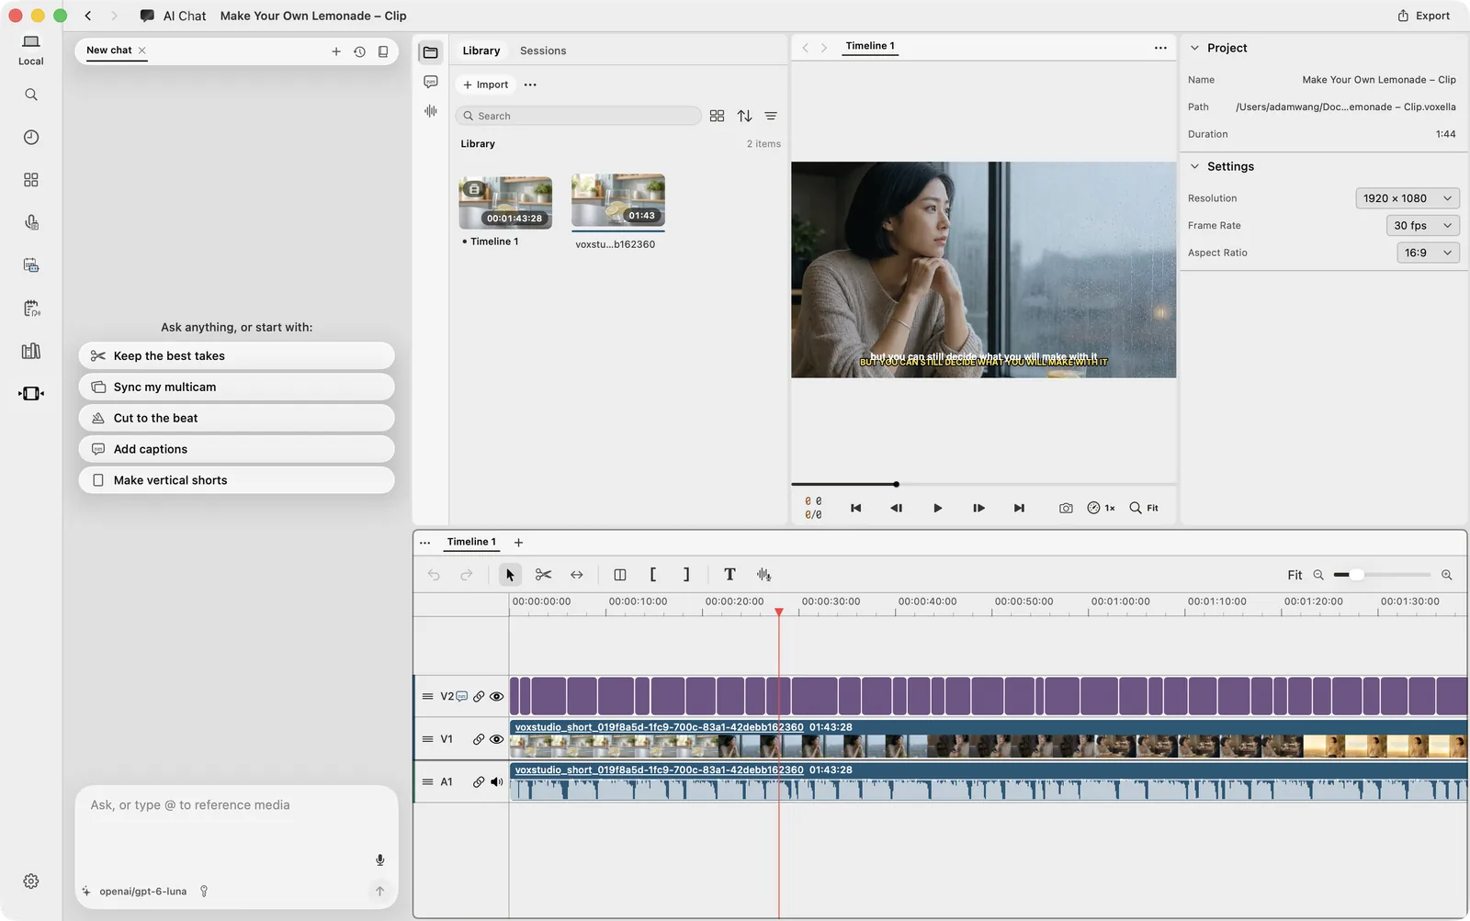Open the playback speed 1x menu

coord(1102,508)
